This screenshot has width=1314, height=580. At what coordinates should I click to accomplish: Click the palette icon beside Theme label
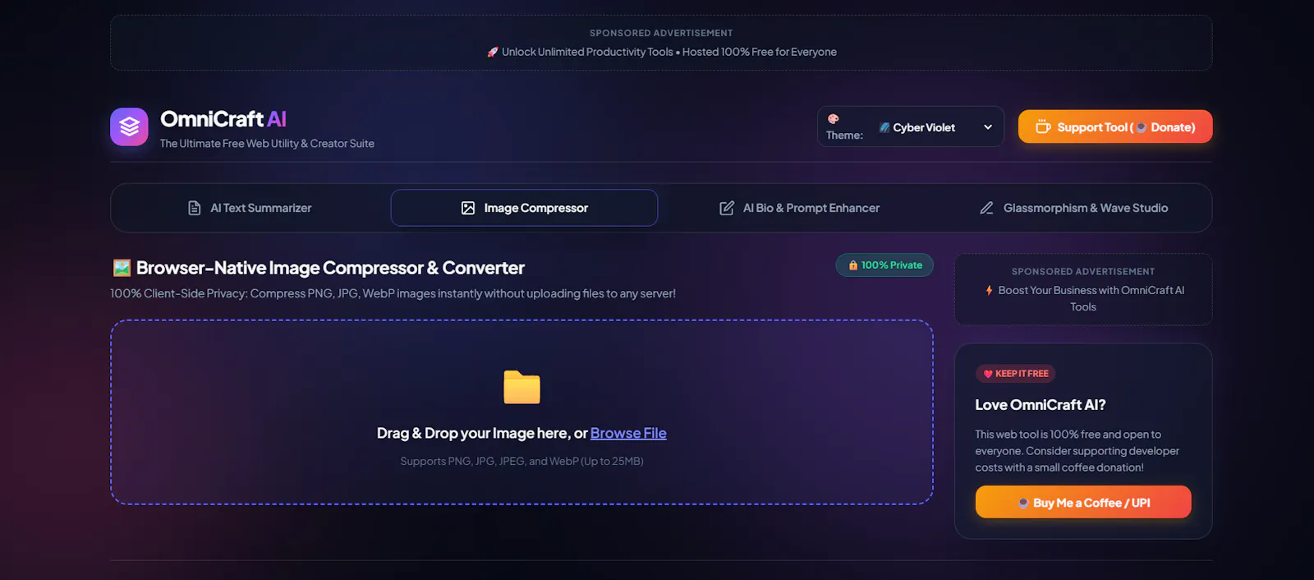tap(833, 119)
